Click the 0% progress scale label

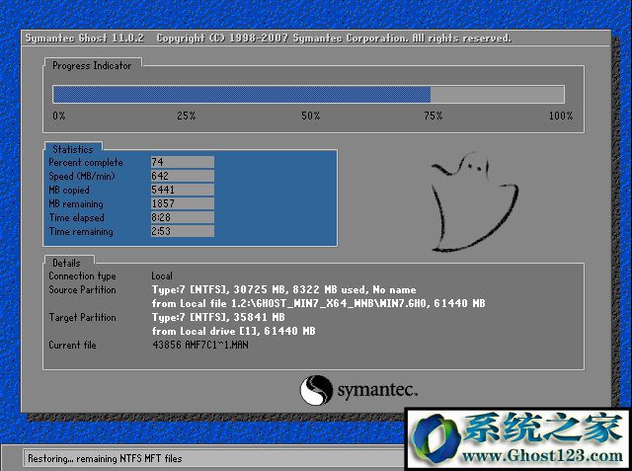[x=59, y=117]
